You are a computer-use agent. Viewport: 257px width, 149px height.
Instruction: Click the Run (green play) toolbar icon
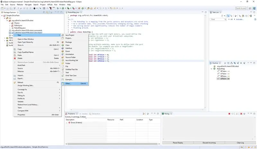[x=63, y=8]
